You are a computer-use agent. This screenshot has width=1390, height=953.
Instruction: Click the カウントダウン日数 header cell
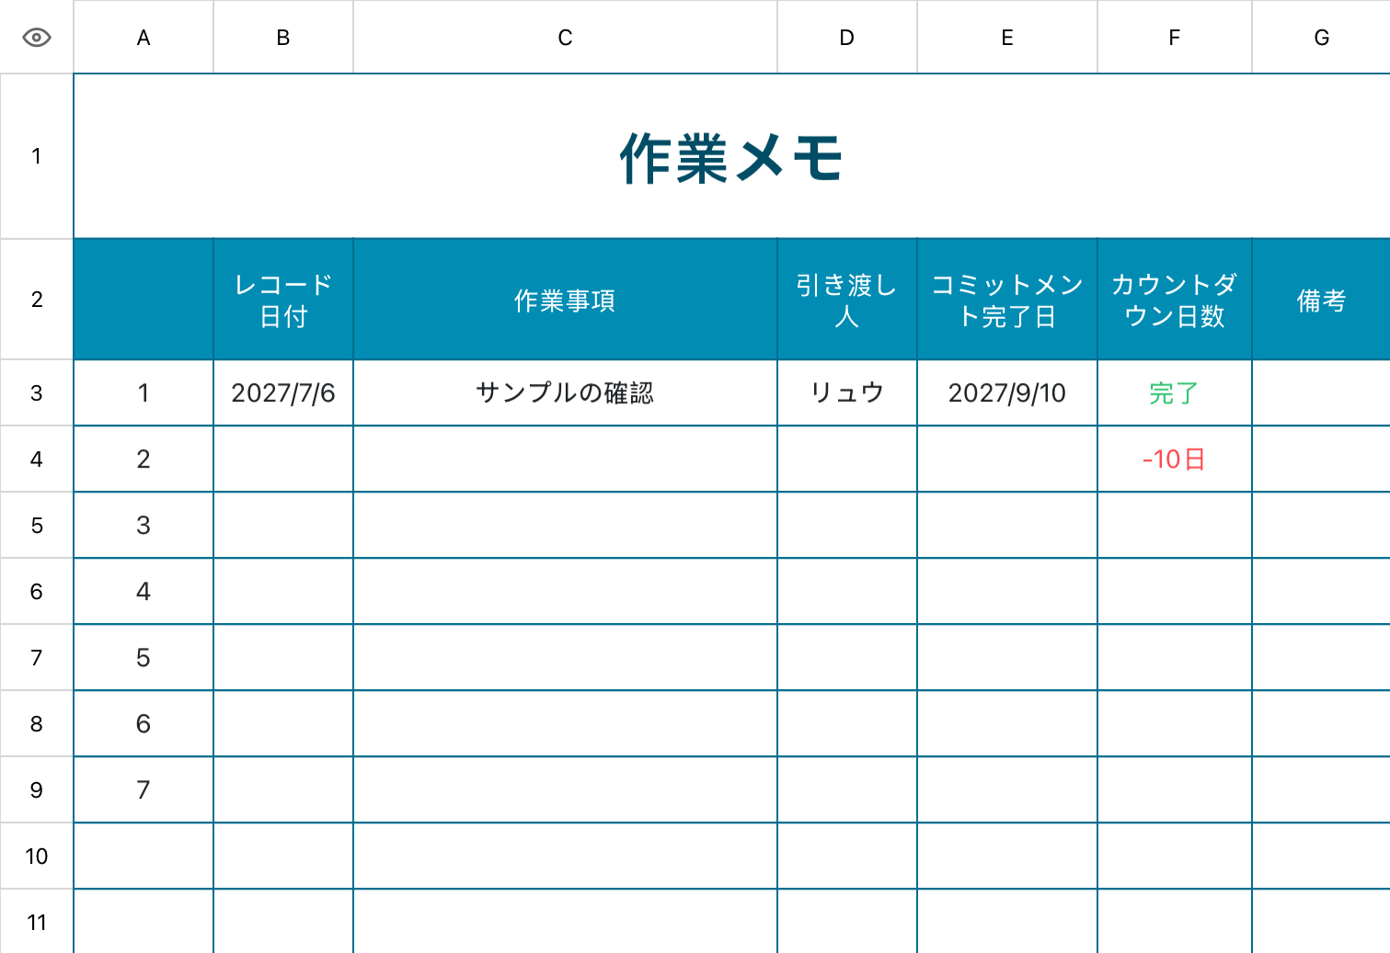click(1175, 300)
